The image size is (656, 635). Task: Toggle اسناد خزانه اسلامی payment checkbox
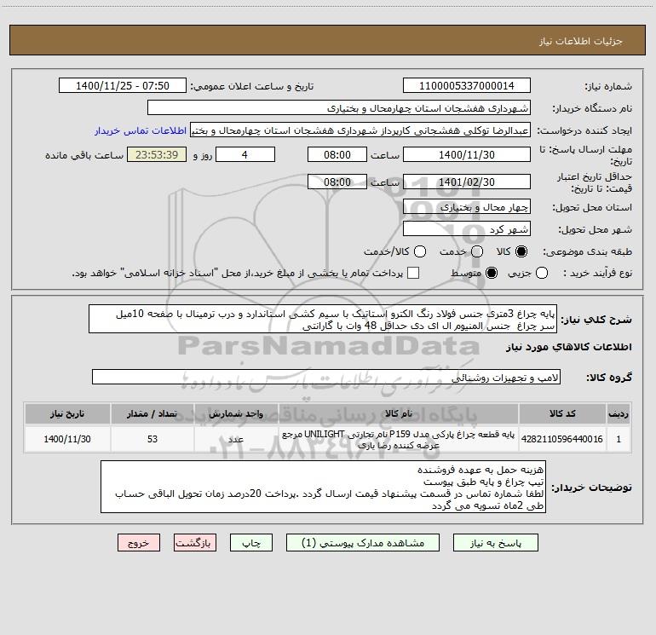413,273
